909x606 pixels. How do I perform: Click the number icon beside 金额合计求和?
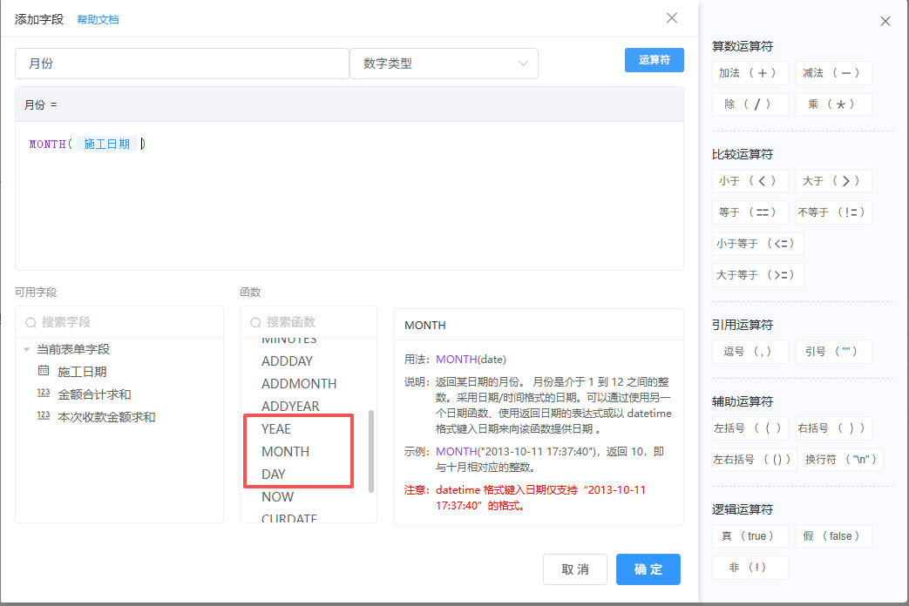click(44, 394)
